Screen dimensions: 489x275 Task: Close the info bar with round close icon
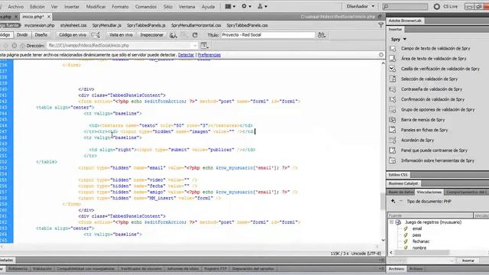(381, 55)
